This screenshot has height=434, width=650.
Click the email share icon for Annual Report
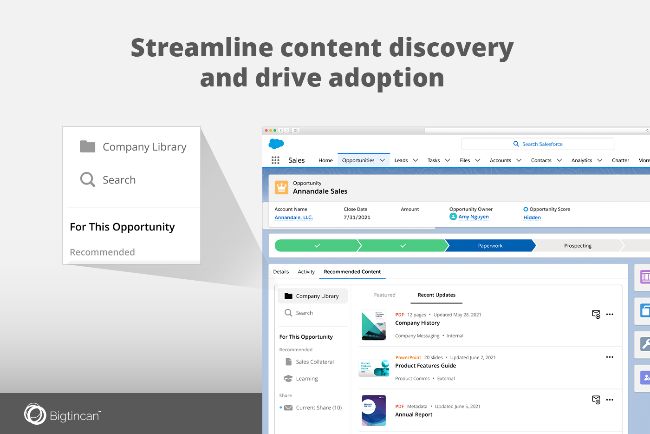pyautogui.click(x=596, y=400)
